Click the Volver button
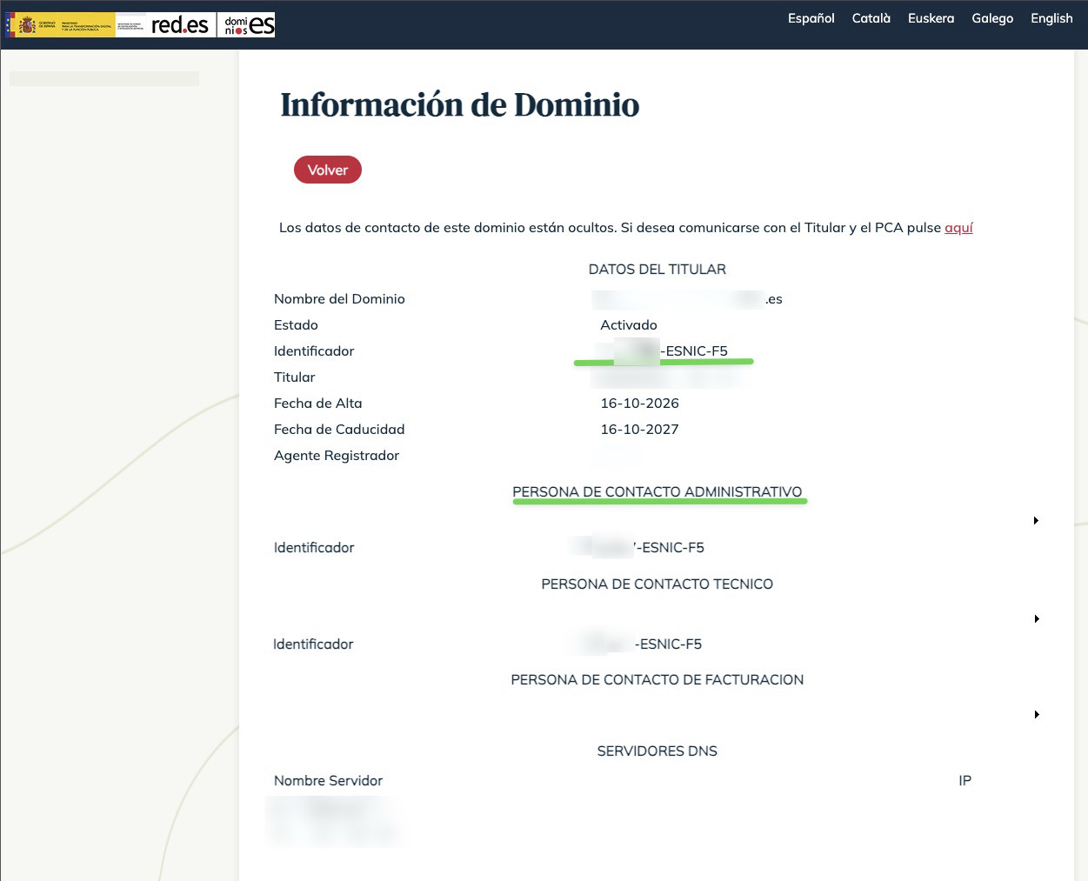This screenshot has height=881, width=1088. coord(328,170)
